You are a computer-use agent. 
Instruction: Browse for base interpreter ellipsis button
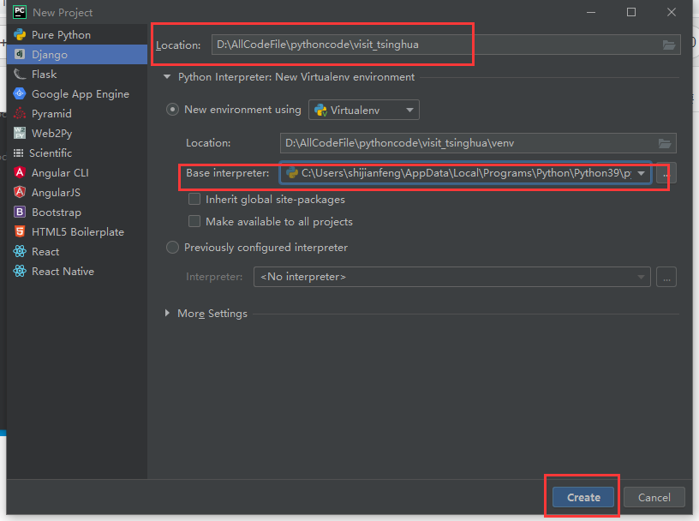[x=666, y=173]
